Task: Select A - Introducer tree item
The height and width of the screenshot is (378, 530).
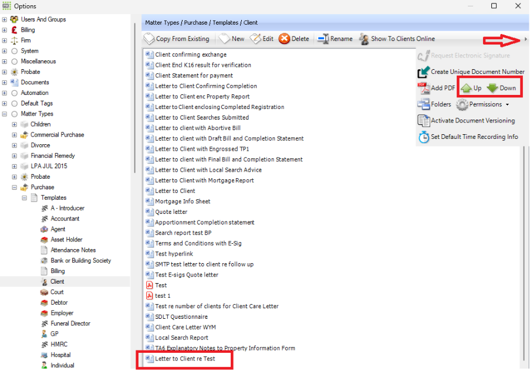Action: pyautogui.click(x=67, y=208)
